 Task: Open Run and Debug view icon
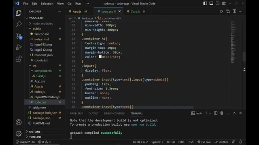pyautogui.click(x=19, y=48)
